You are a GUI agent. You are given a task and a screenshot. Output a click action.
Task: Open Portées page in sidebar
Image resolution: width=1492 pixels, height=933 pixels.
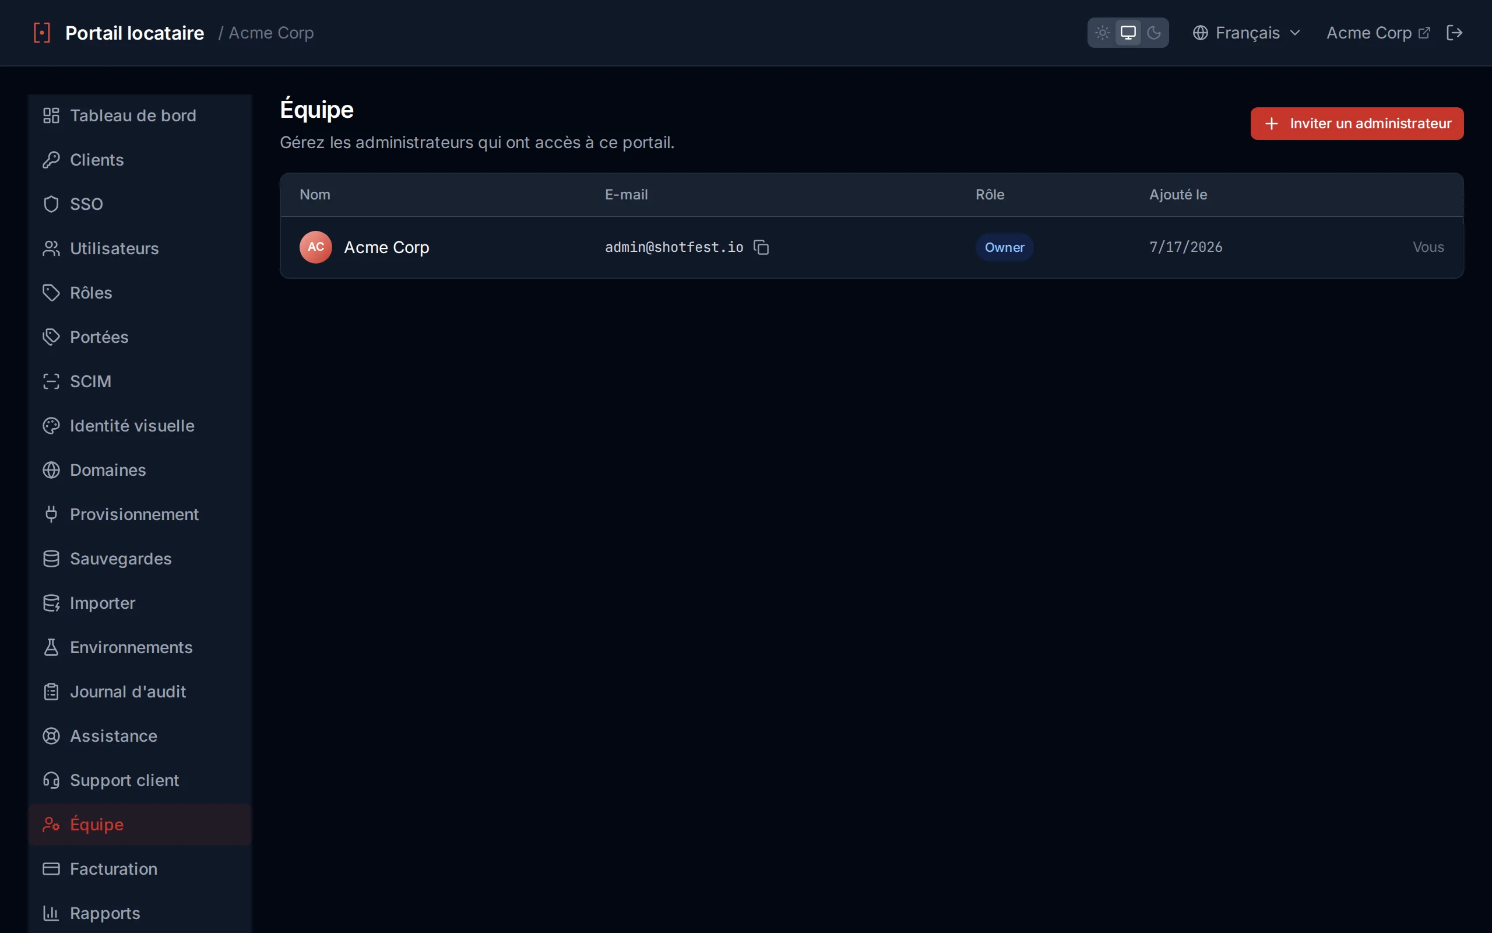coord(139,337)
